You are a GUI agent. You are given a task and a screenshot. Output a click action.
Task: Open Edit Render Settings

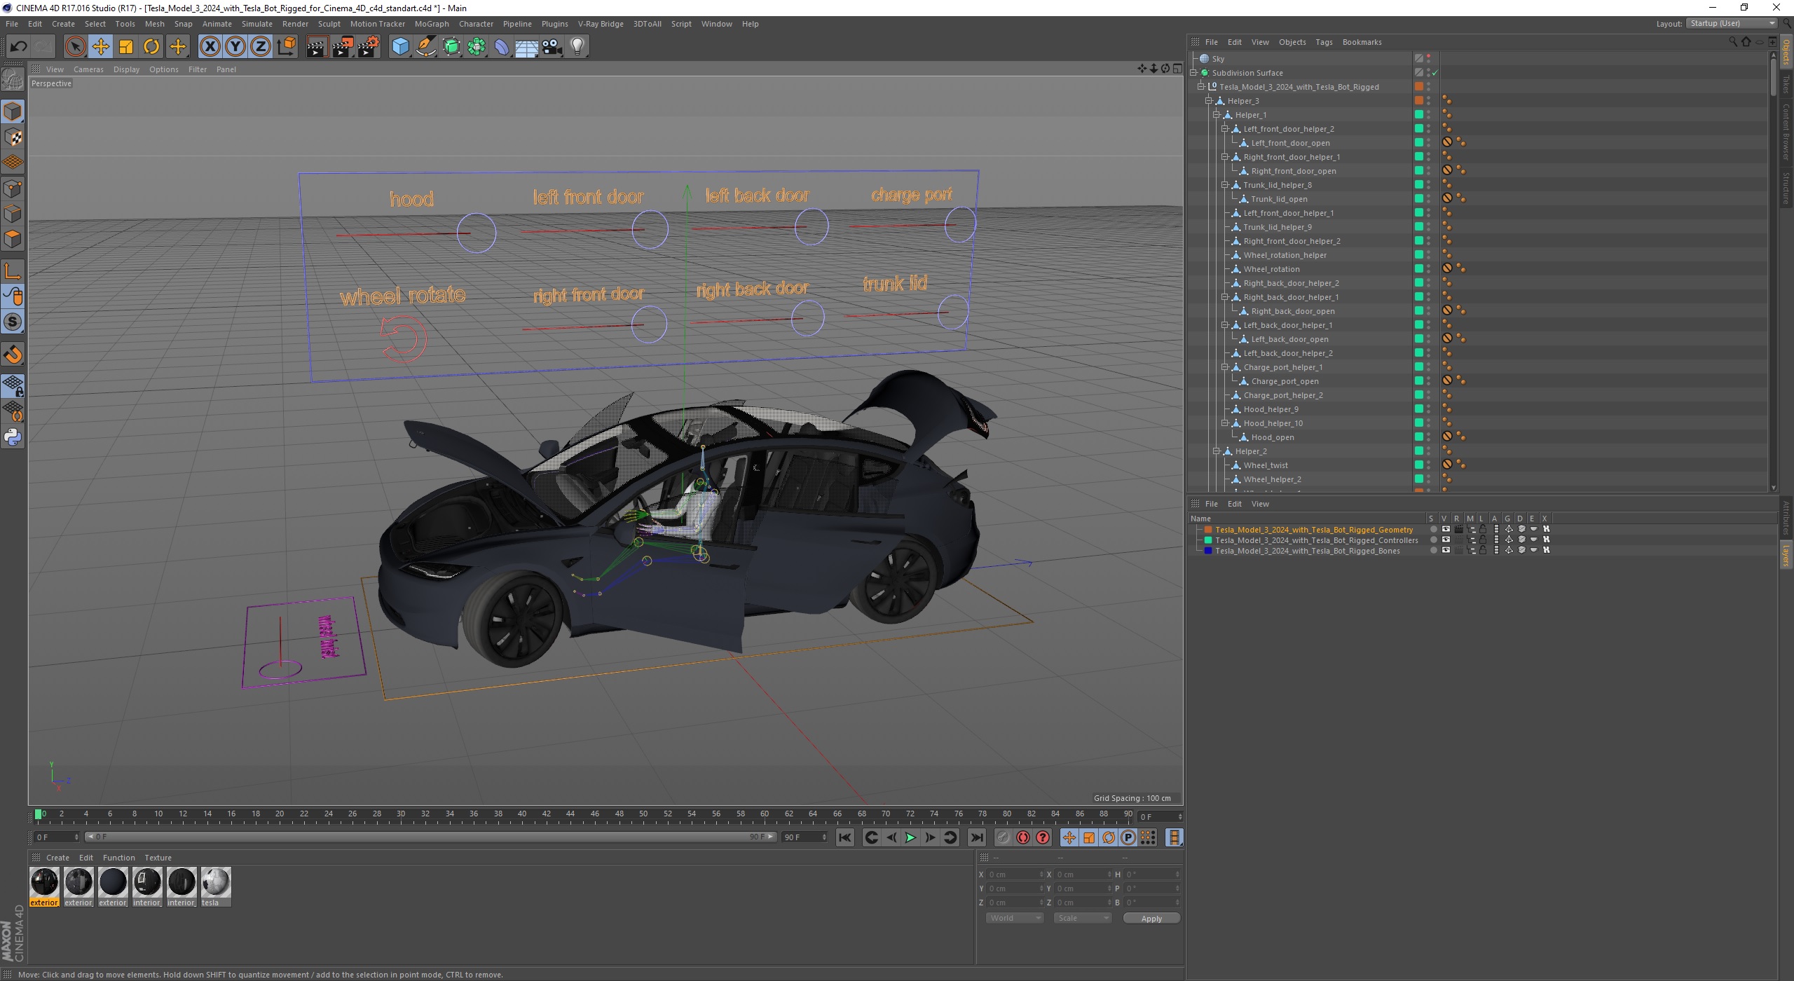pyautogui.click(x=368, y=47)
